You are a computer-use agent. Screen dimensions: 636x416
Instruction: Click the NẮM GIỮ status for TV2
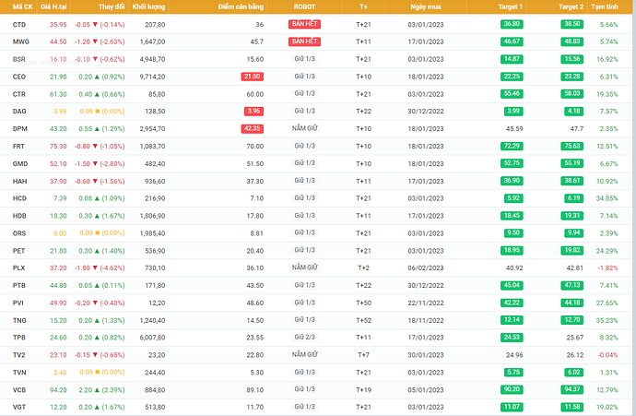(303, 354)
